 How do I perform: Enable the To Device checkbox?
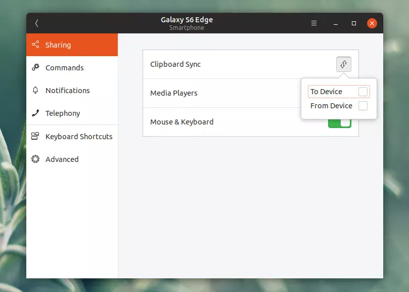coord(362,92)
